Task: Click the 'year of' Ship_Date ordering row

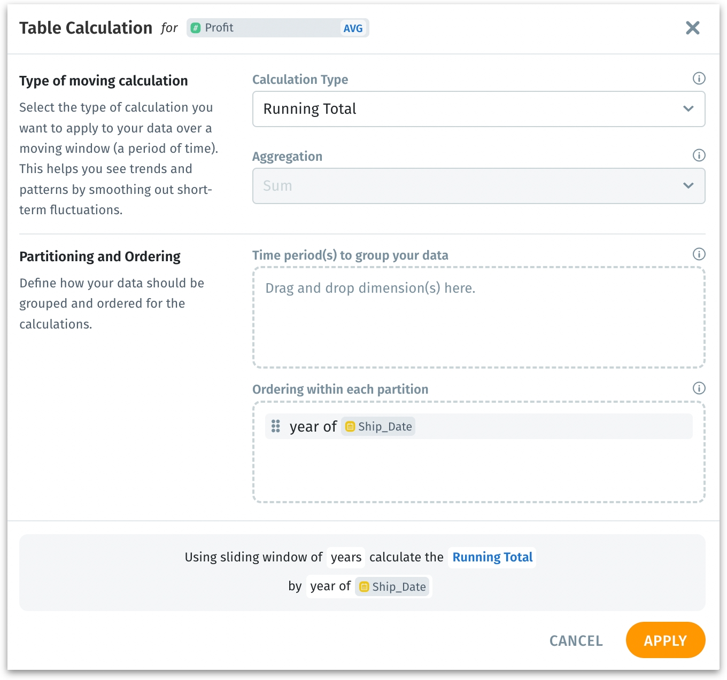Action: (478, 426)
